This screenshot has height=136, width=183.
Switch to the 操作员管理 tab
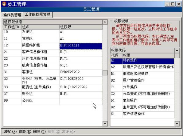pyautogui.click(x=12, y=15)
